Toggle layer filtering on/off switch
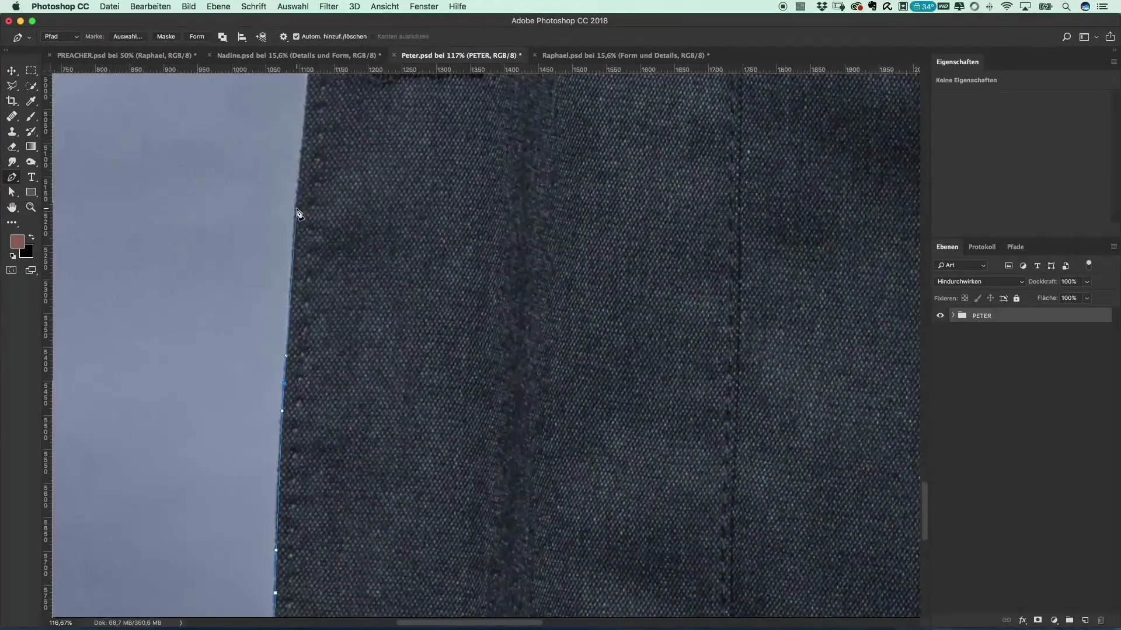Screen dimensions: 1121x630 [x=1088, y=265]
